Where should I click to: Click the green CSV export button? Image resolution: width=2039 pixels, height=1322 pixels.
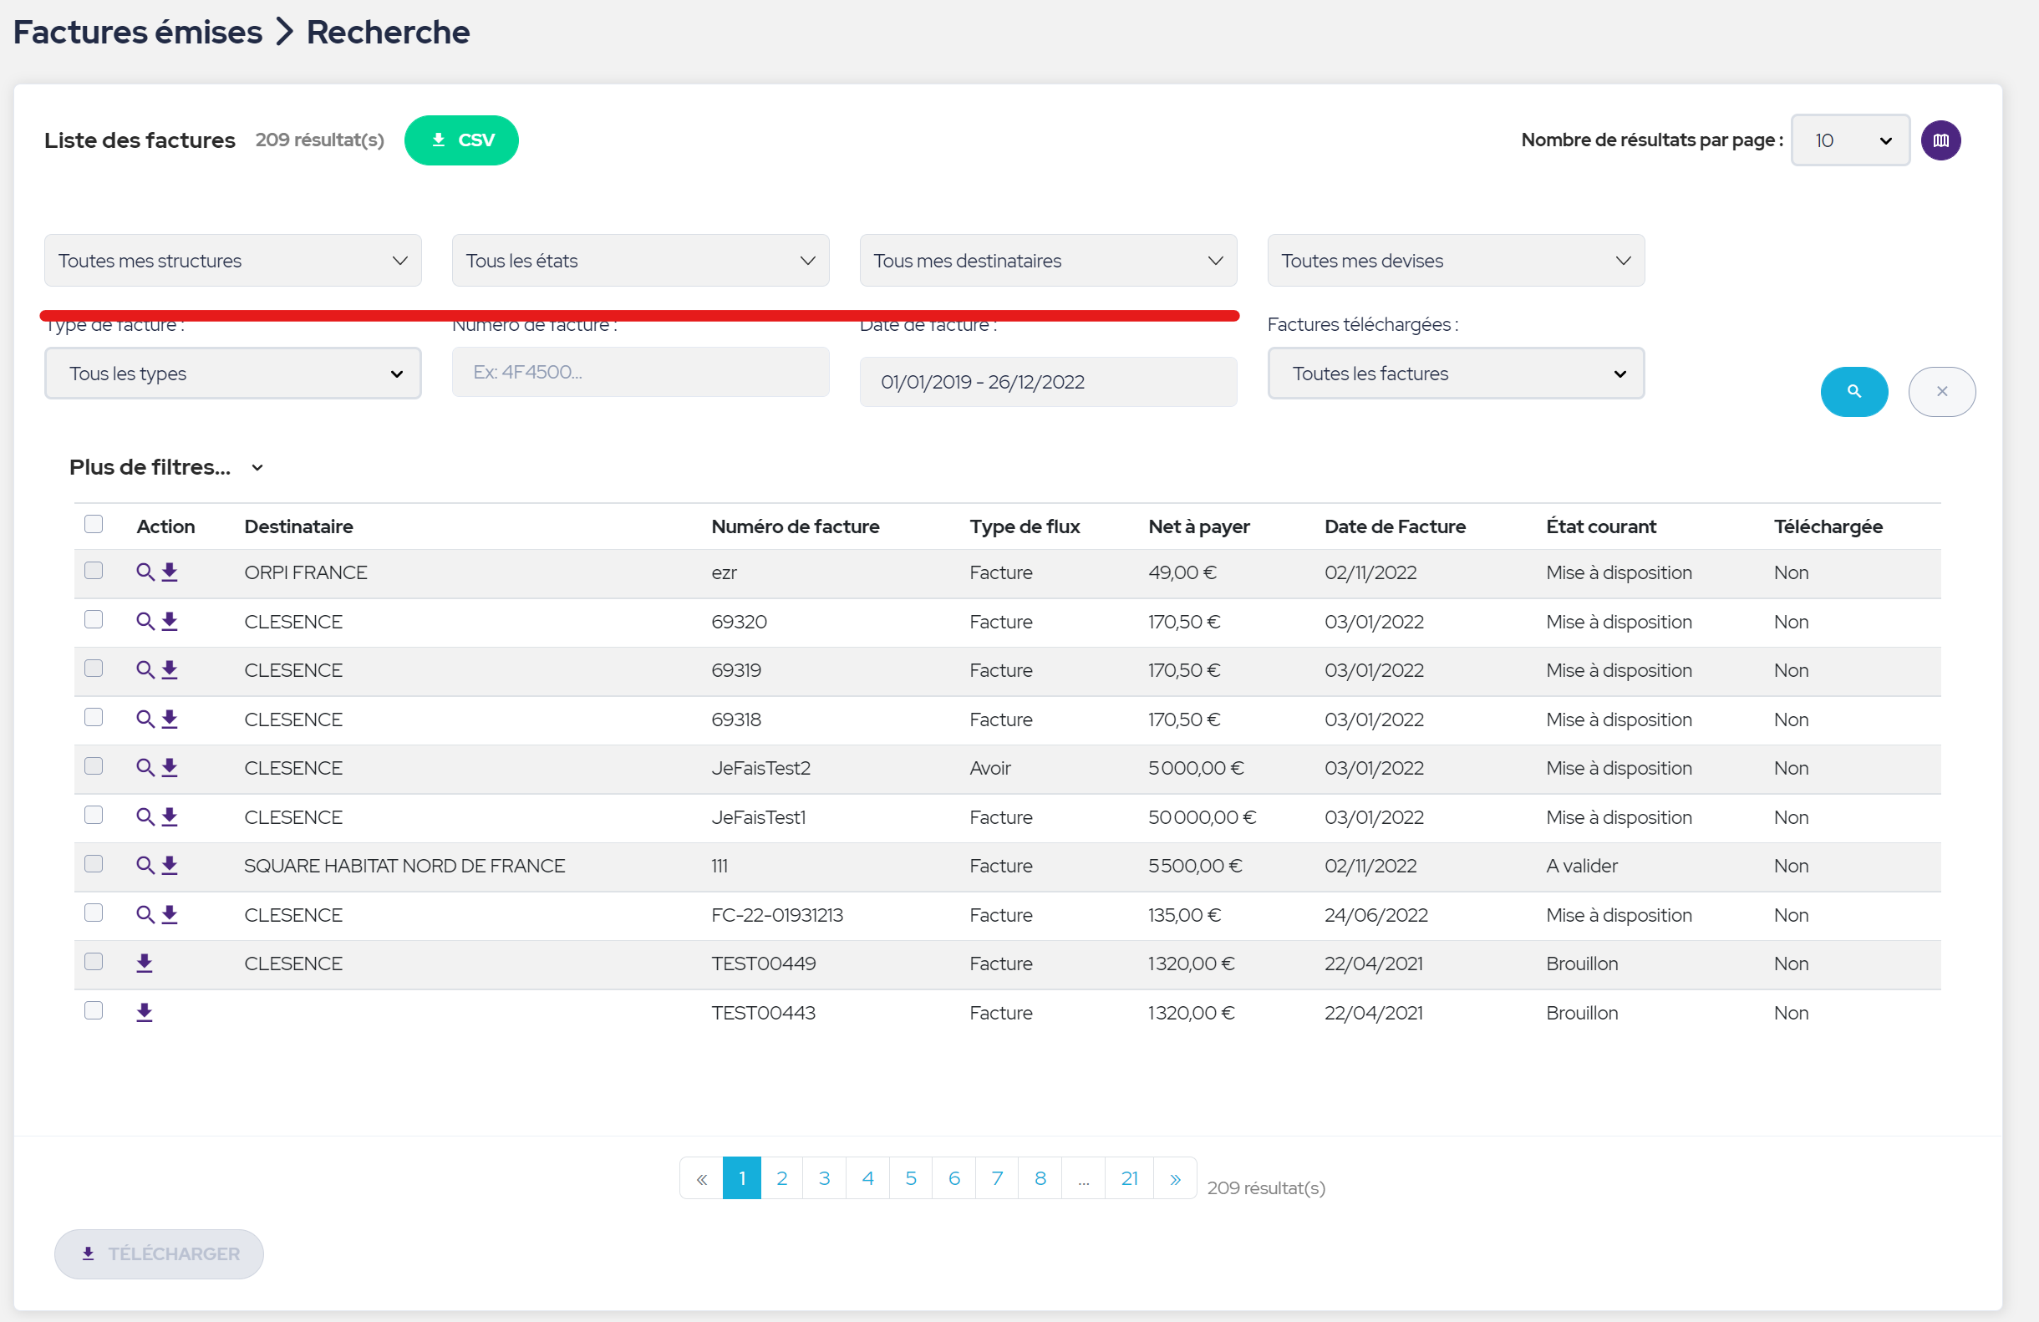pos(461,140)
